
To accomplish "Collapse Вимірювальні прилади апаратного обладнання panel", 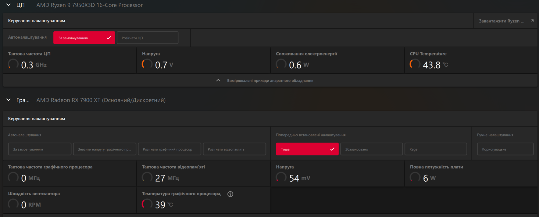I will [x=270, y=80].
